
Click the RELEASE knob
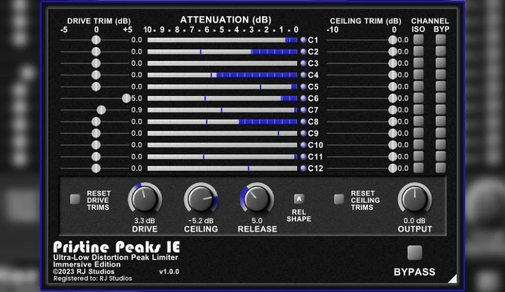[x=257, y=199]
